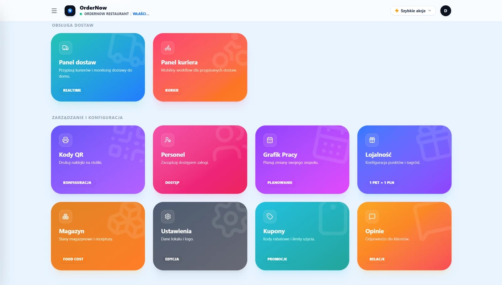Click the Opinie card title
The height and width of the screenshot is (285, 502).
pos(375,231)
